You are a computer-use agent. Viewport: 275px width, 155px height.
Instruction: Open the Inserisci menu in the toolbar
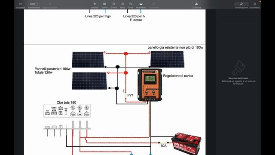pos(95,5)
